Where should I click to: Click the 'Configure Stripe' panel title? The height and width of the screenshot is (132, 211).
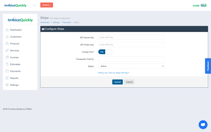pyautogui.click(x=55, y=29)
